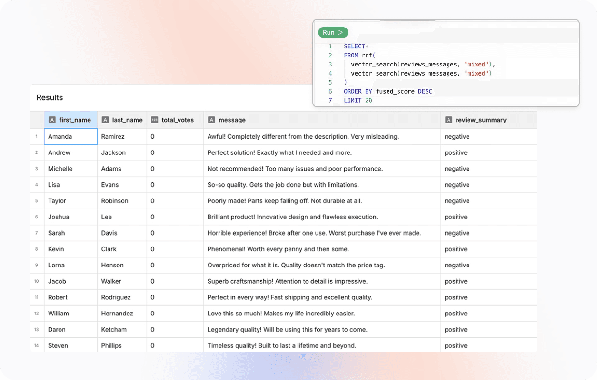Click row number 7 in results table
Screen dimensions: 597x380
coord(37,233)
